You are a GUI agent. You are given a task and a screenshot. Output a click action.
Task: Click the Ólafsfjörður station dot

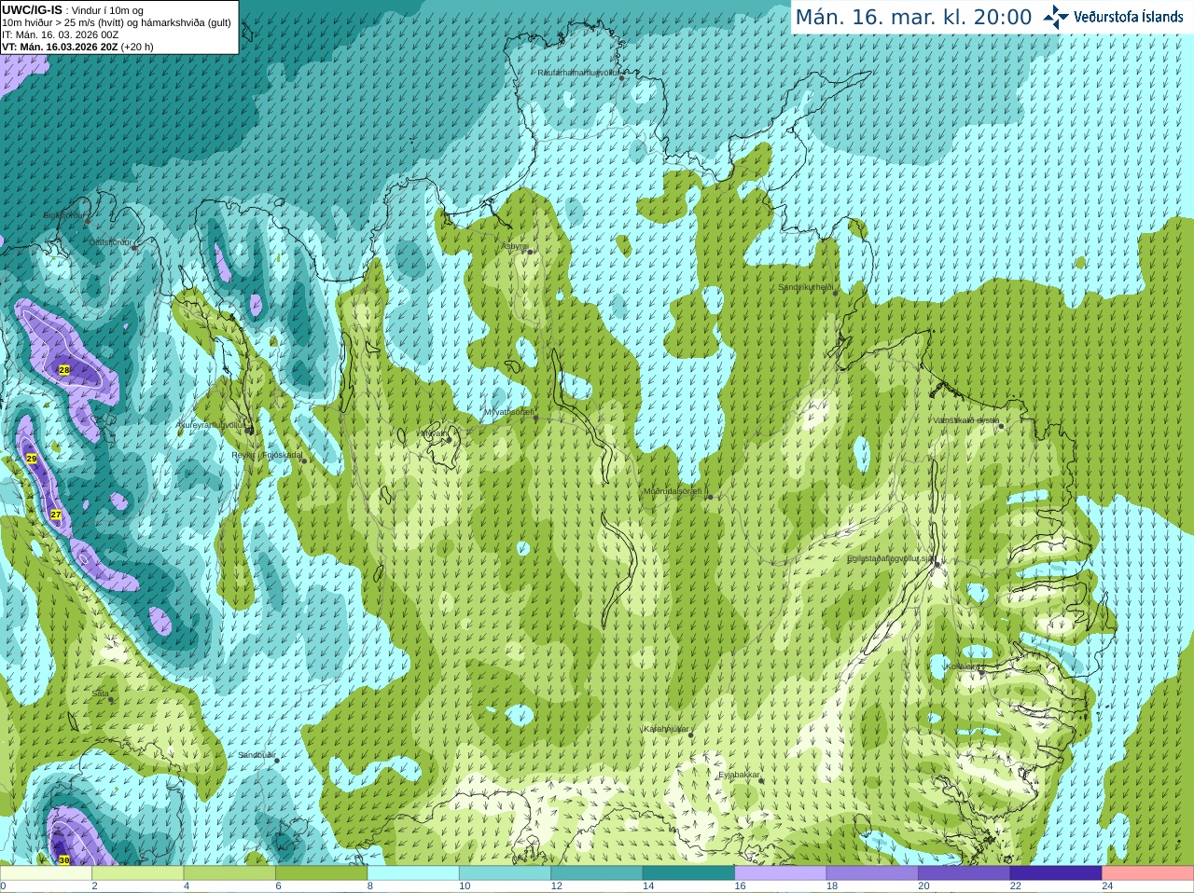click(134, 248)
